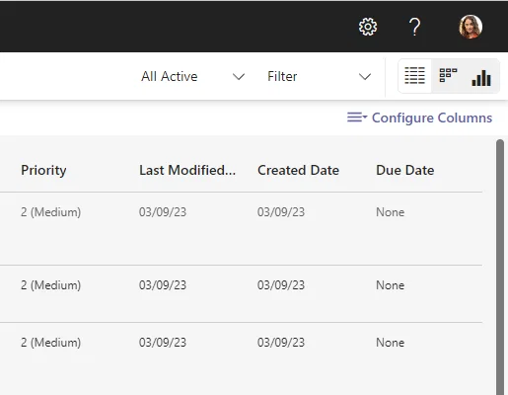Viewport: 508px width, 395px height.
Task: Select the vertical scrollbar of the list
Action: [500, 267]
